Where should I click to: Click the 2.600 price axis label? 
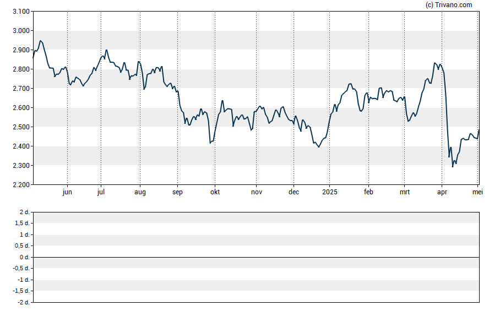(x=21, y=108)
